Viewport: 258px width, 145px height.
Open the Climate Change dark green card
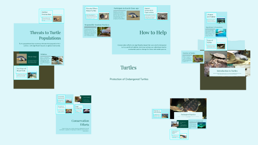[x=29, y=59]
